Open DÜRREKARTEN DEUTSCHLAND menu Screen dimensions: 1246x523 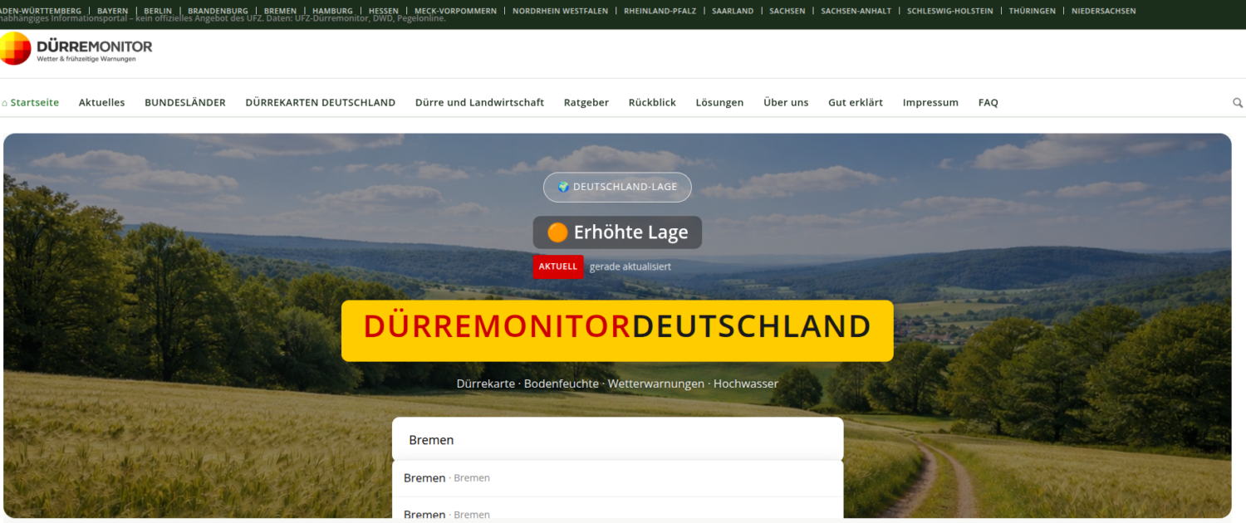321,103
